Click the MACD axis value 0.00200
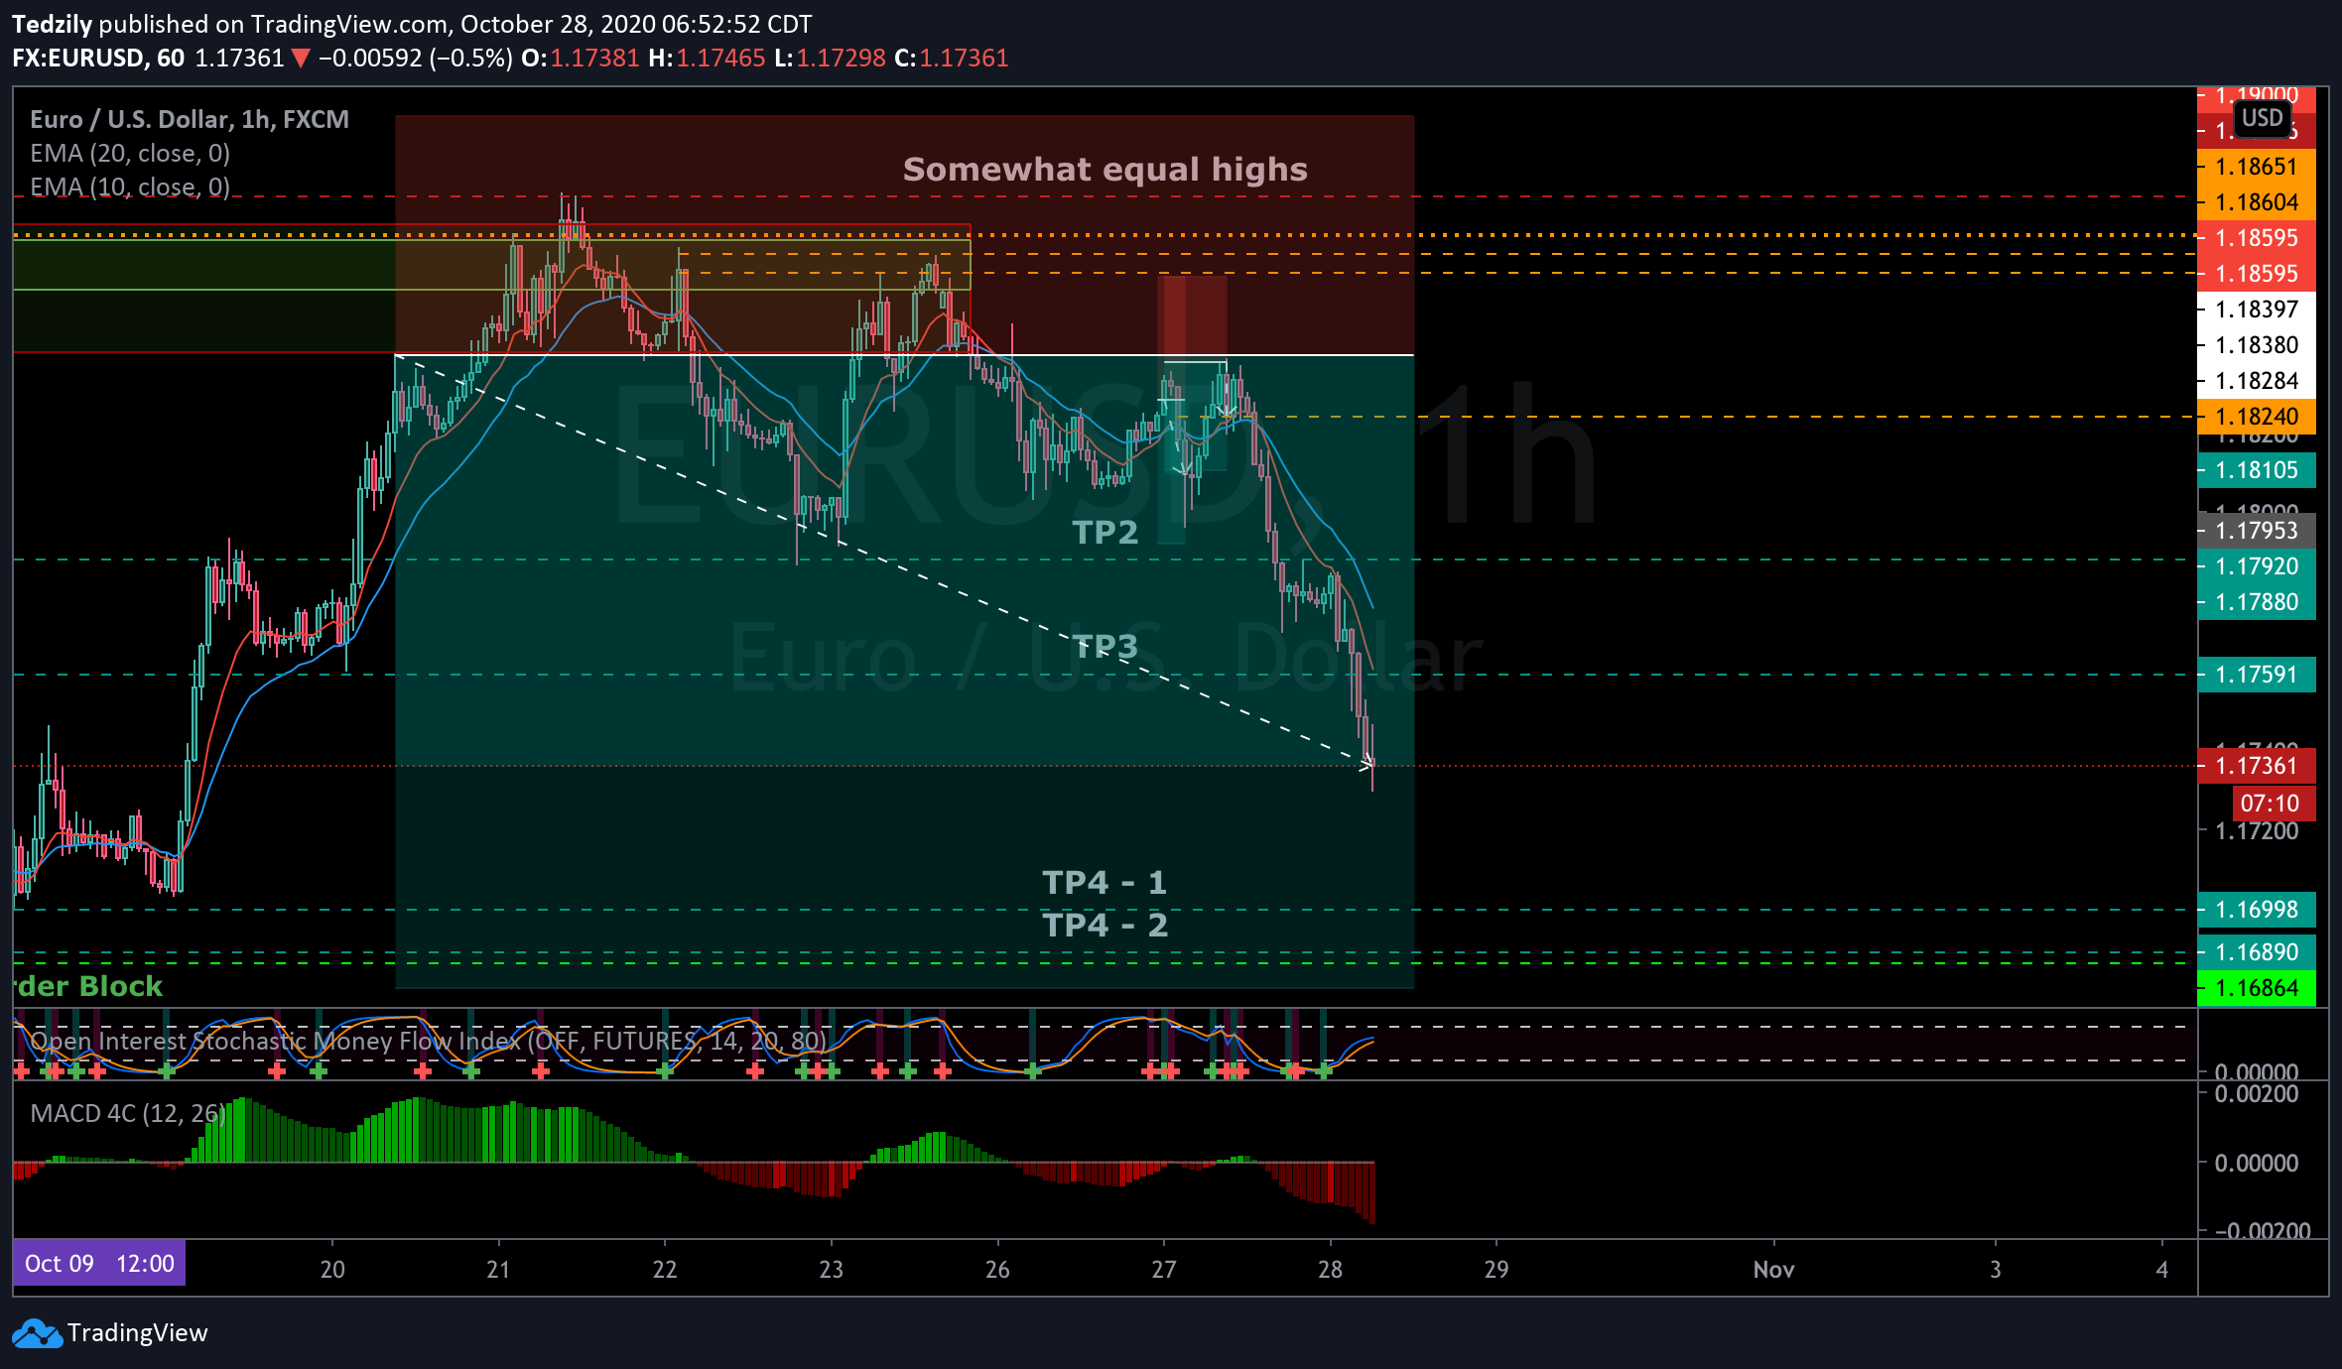The width and height of the screenshot is (2342, 1369). click(2257, 1094)
